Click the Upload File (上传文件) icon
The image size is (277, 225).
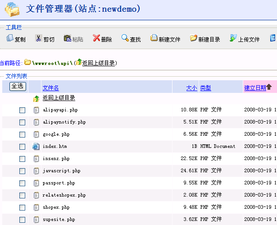click(x=233, y=39)
